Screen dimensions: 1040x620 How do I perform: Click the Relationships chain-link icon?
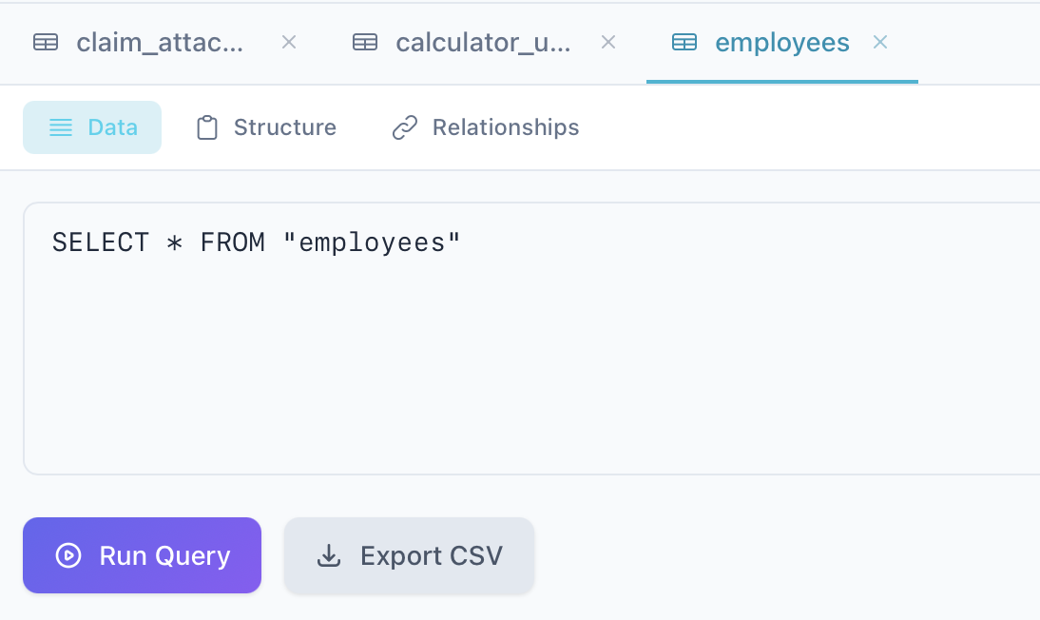403,126
